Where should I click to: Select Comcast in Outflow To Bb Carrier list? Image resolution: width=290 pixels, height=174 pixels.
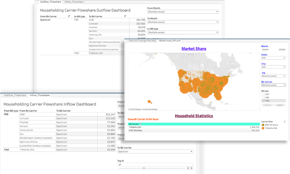point(93,24)
